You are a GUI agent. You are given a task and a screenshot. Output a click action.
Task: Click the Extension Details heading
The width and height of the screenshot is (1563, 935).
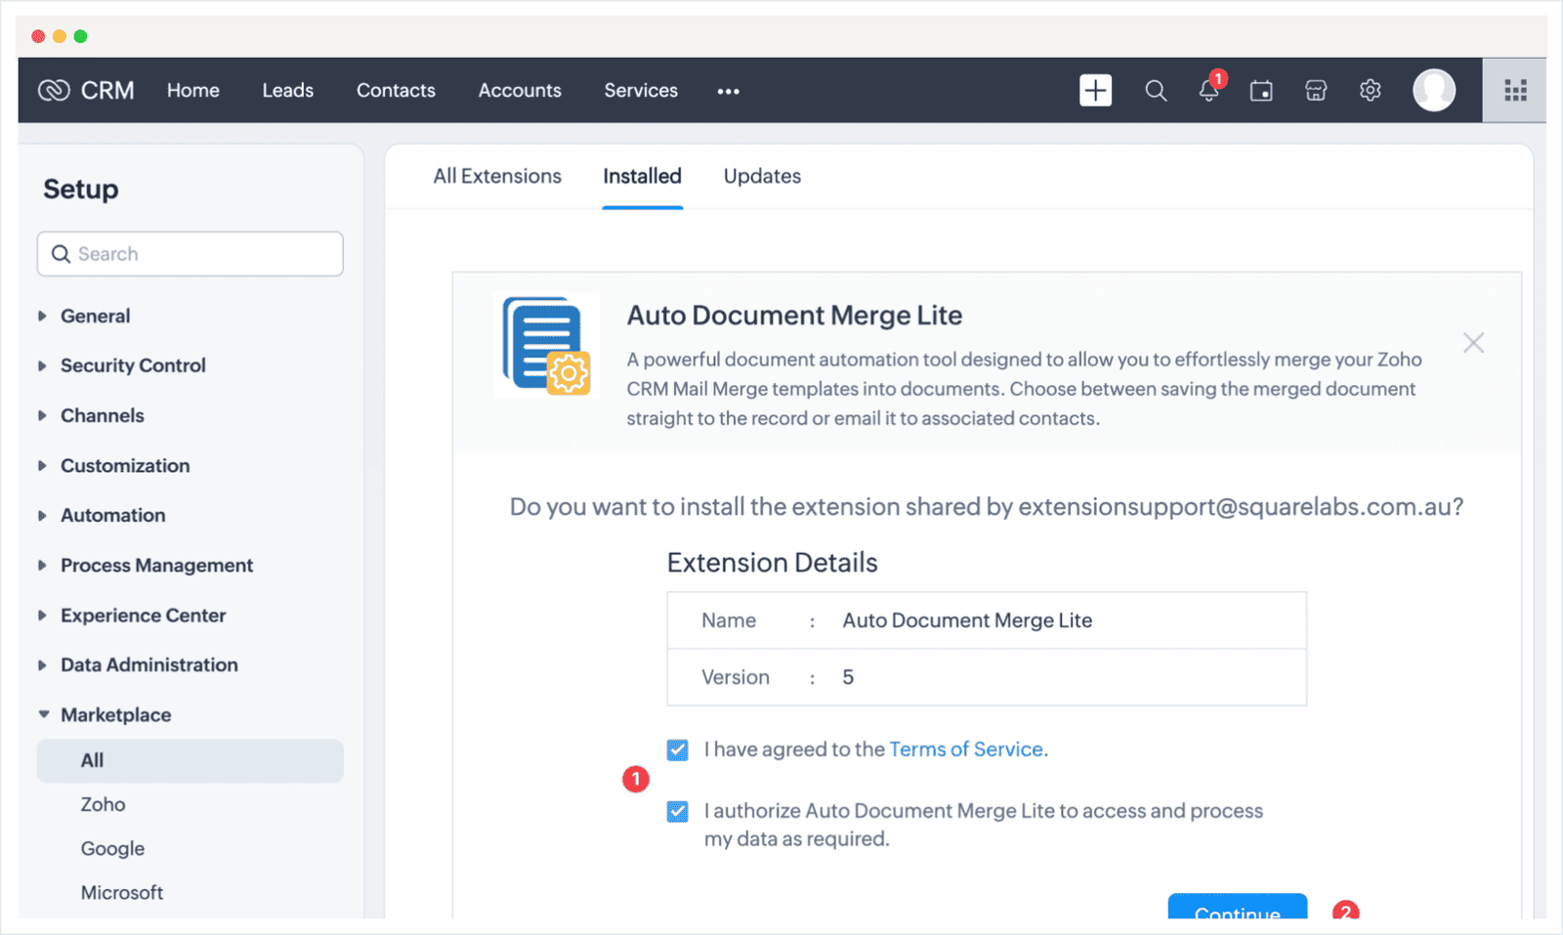[772, 563]
